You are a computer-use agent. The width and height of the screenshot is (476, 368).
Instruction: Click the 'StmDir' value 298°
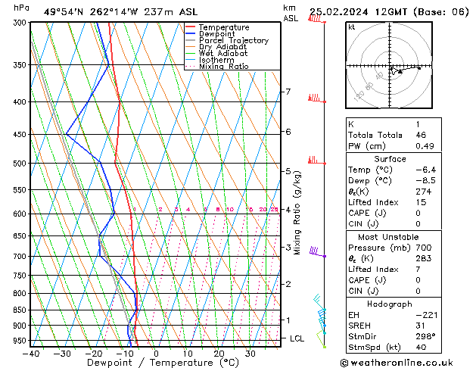pos(425,336)
